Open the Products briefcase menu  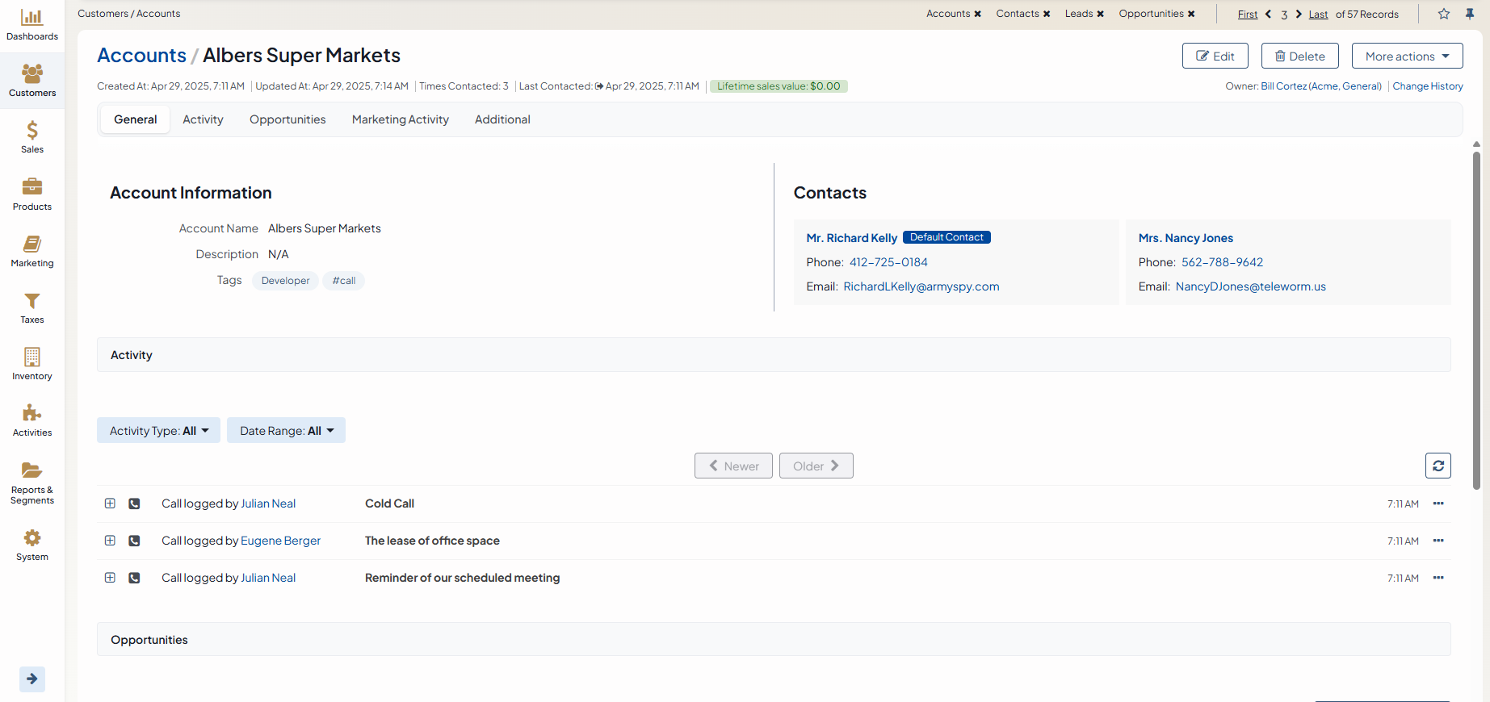coord(32,194)
